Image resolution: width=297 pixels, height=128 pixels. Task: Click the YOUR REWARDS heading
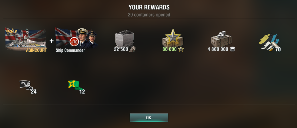tap(149, 7)
